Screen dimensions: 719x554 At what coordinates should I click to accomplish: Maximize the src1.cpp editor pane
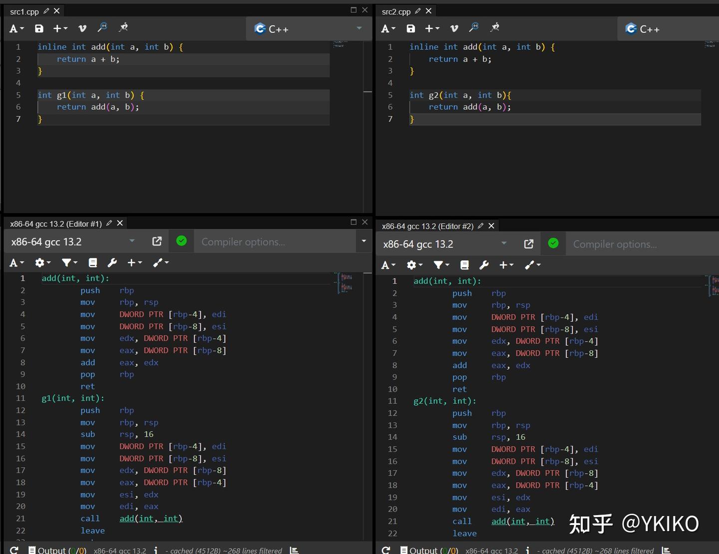coord(354,10)
